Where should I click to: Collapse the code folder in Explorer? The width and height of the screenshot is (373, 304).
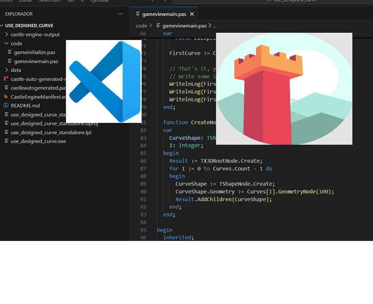[16, 44]
